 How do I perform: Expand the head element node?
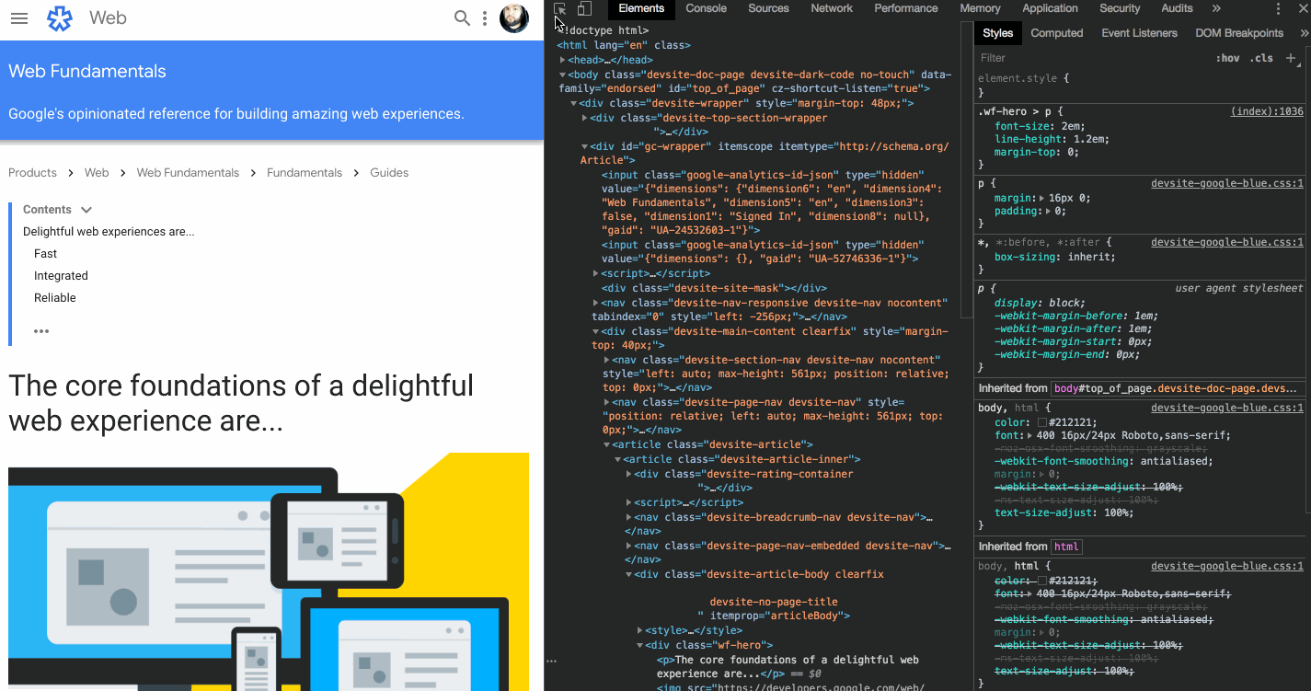point(563,60)
